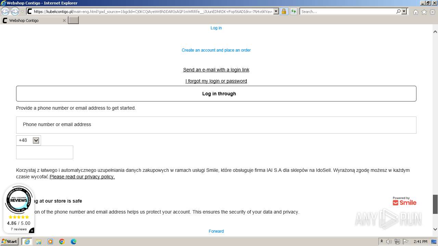Click in the browser Search box
This screenshot has width=438, height=246.
pos(348,11)
